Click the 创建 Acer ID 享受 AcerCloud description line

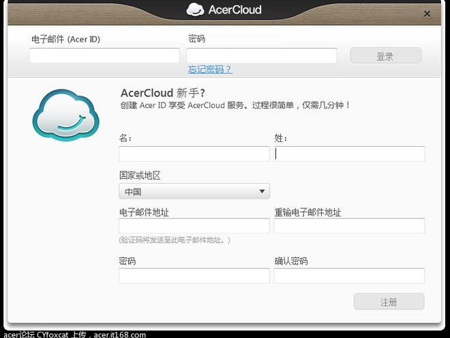235,105
